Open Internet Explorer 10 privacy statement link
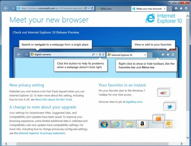 (x=42, y=133)
